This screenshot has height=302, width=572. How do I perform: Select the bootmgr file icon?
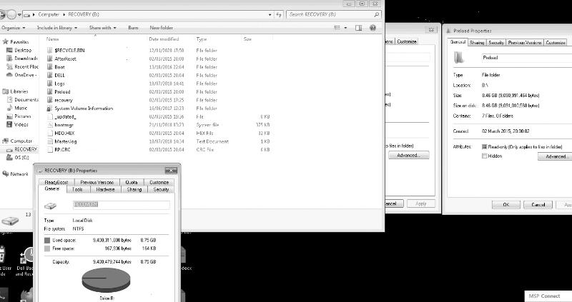[50, 125]
